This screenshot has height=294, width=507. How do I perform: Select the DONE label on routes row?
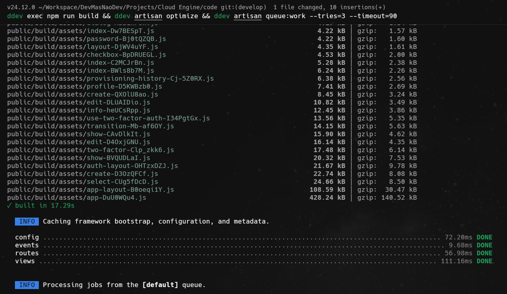484,253
